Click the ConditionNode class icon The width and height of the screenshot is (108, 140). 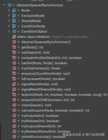click(14, 26)
